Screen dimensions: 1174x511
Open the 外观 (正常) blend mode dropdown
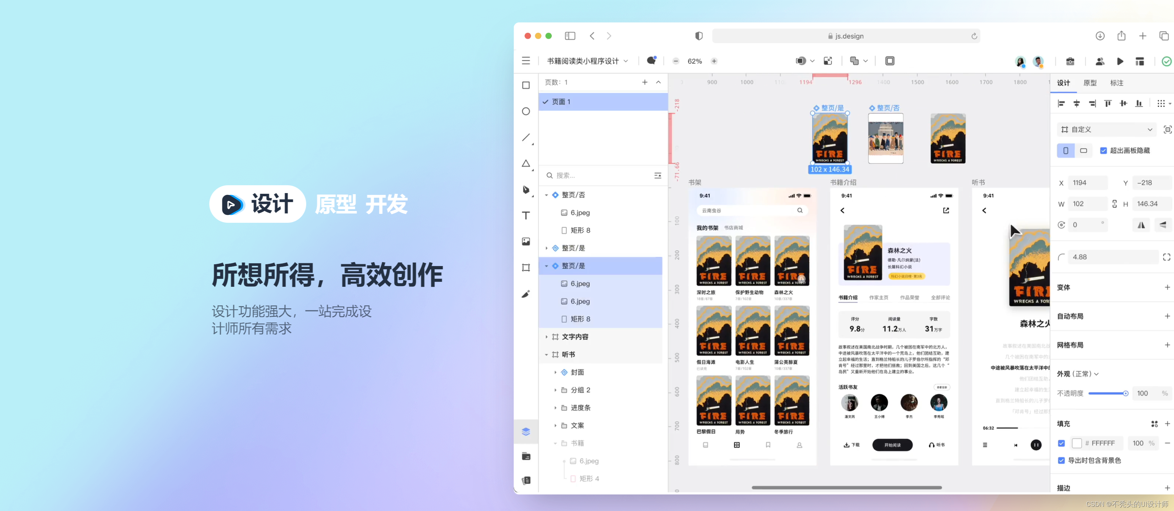coord(1078,374)
